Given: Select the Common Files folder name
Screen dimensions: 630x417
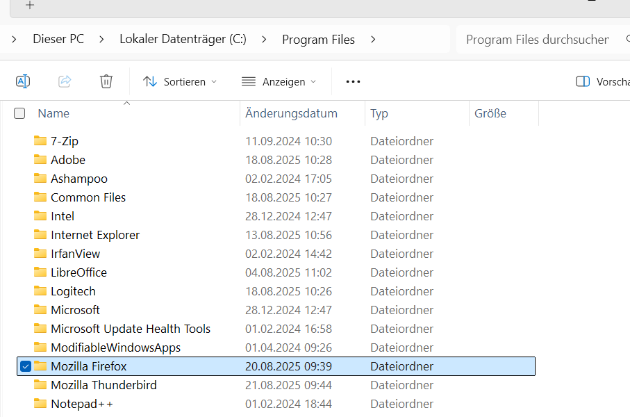Looking at the screenshot, I should tap(88, 197).
